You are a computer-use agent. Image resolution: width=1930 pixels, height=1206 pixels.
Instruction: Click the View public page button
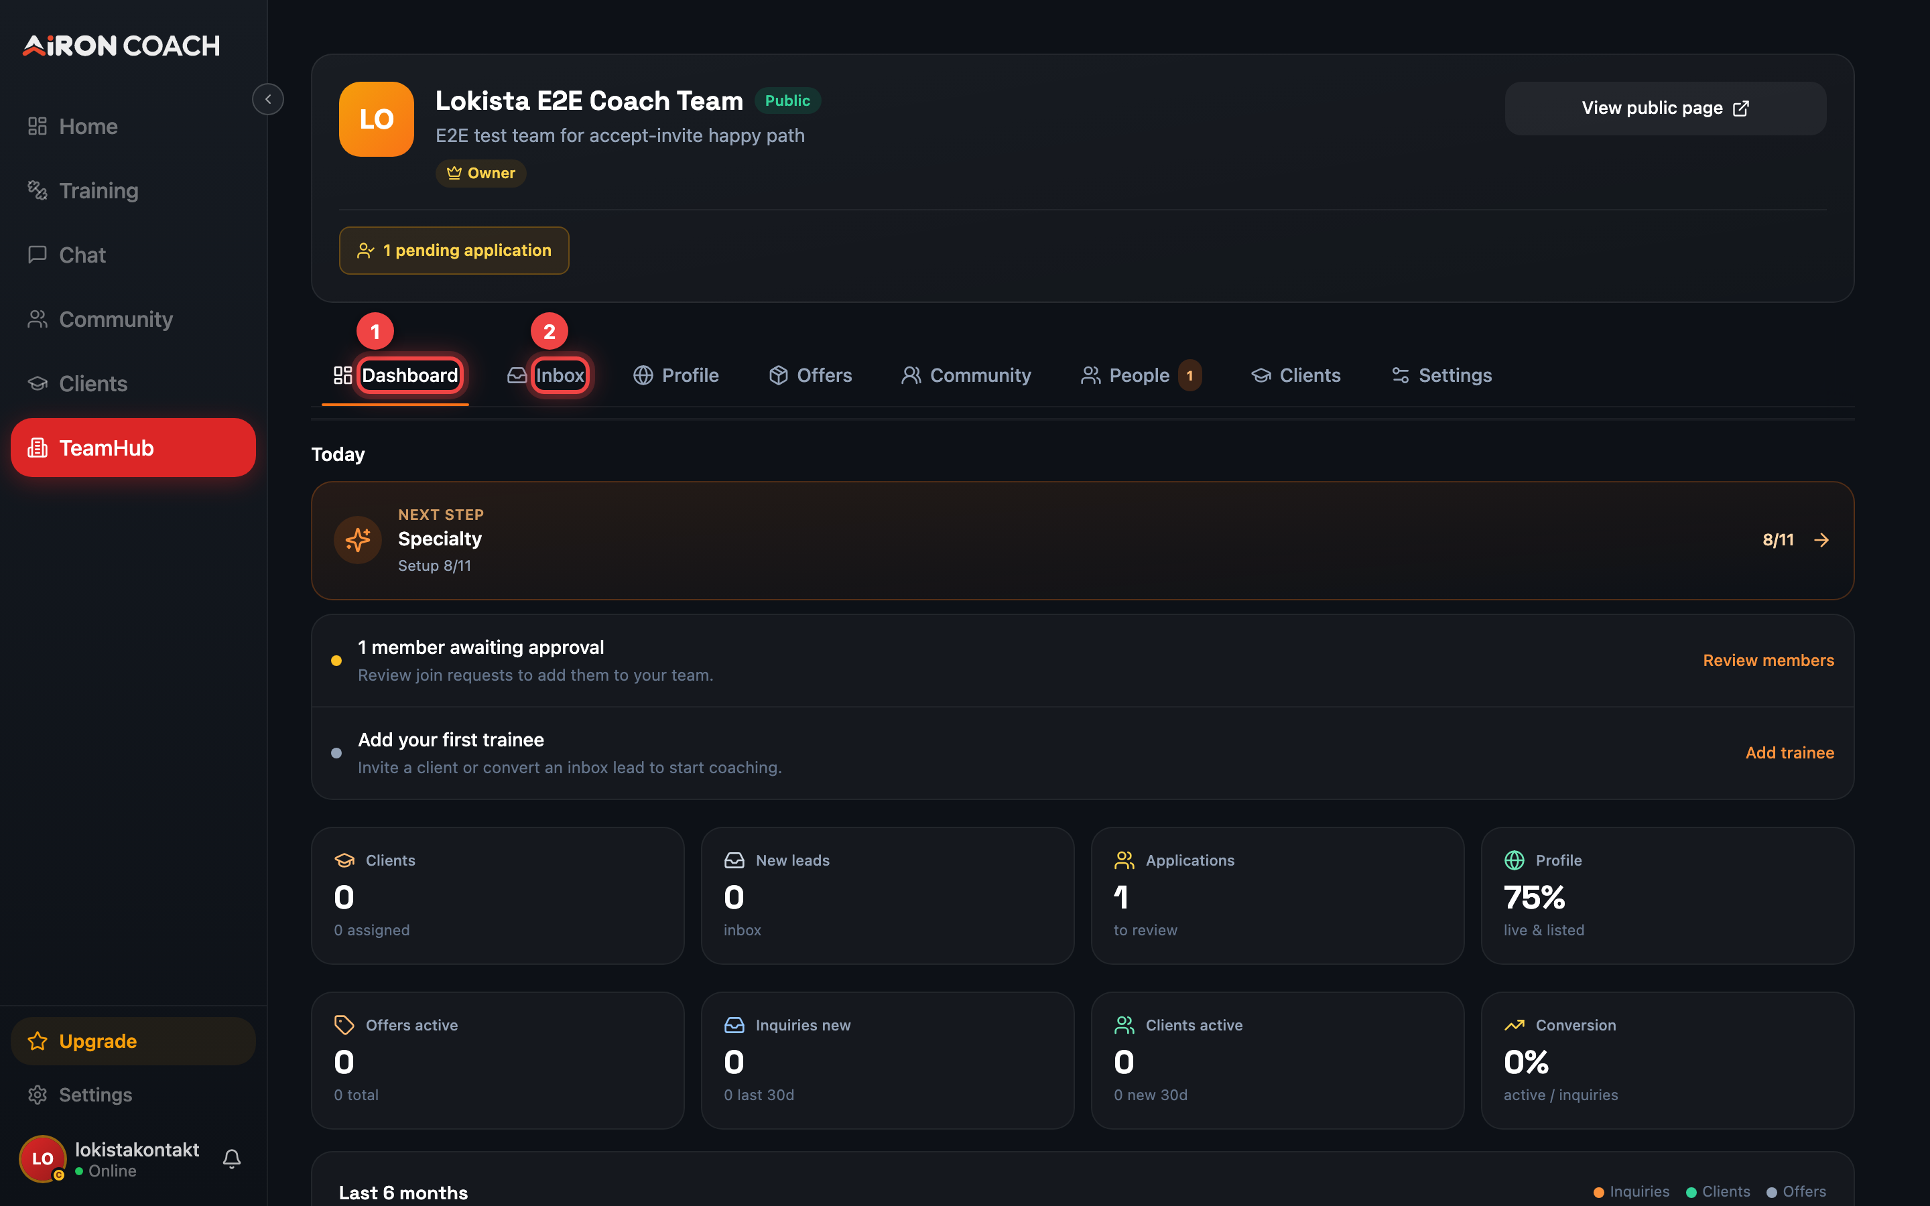pos(1665,109)
